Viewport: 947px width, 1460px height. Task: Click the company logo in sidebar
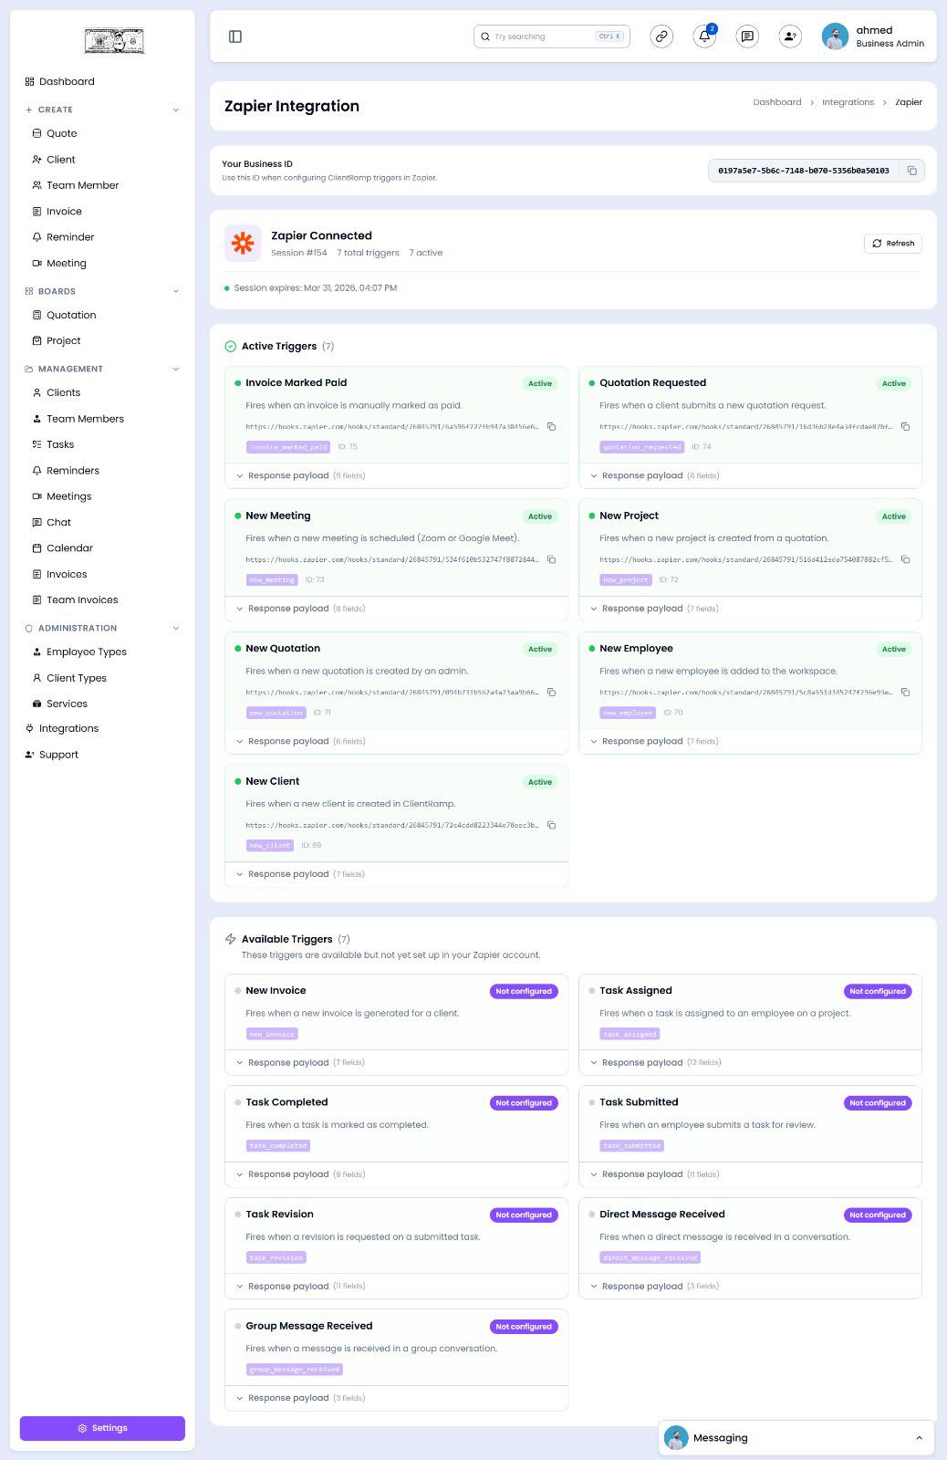(x=114, y=41)
